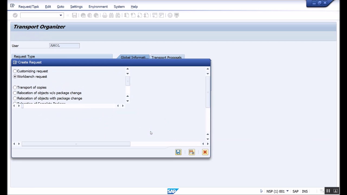Click the Customize Local Layout monitor icon
Screen dimensions: 347x195
click(176, 15)
